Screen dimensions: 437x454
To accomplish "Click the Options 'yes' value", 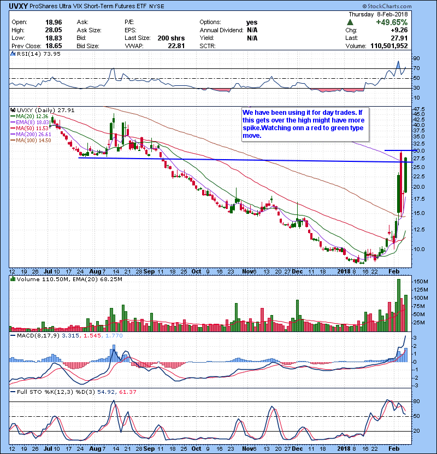I will [x=252, y=22].
